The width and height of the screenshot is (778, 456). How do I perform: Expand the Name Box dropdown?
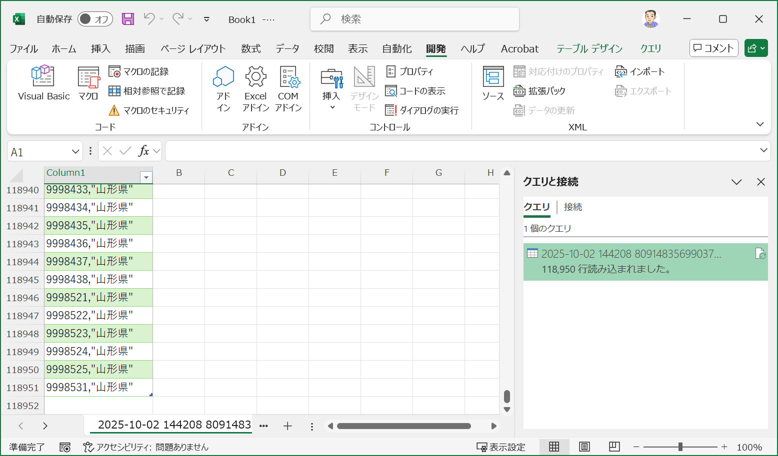75,151
